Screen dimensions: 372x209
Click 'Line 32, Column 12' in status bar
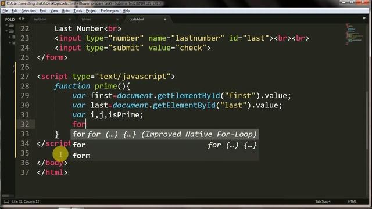26,201
